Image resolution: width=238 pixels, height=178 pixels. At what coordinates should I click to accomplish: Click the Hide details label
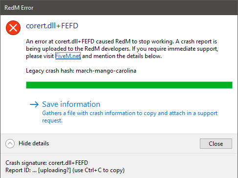coord(34,143)
